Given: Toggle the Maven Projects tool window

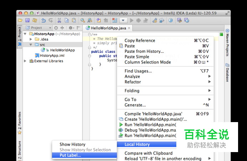Looking at the screenshot, I should [227, 42].
